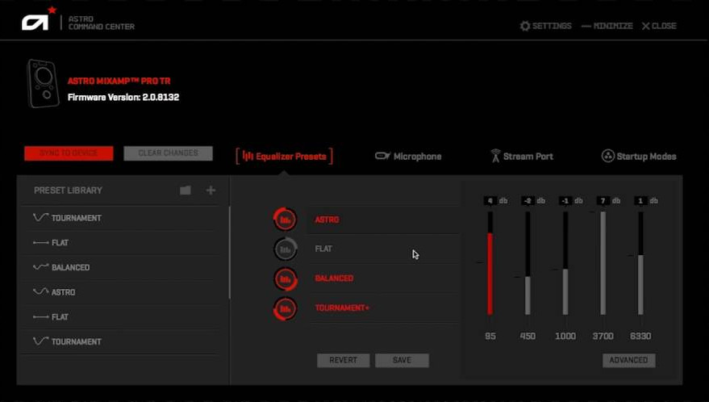
Task: Click the 7 dB value above 3700 Hz
Action: point(603,200)
